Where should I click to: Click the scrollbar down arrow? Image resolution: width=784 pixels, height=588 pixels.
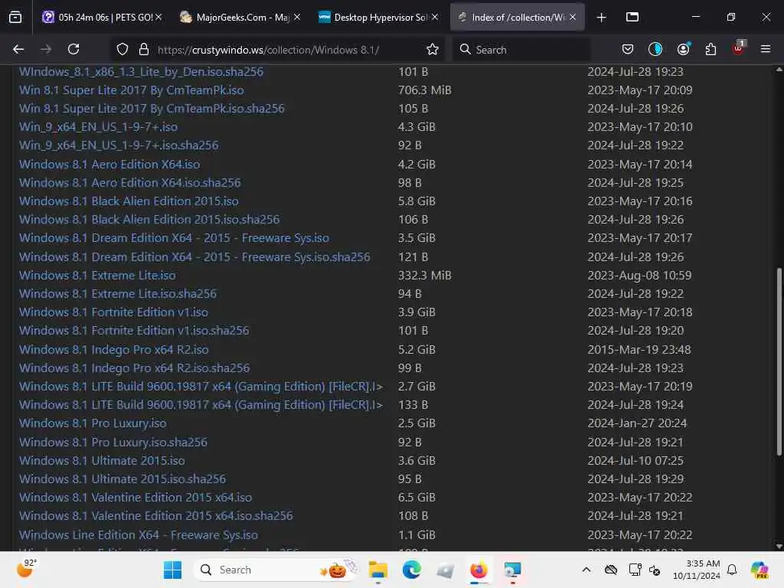pos(779,547)
